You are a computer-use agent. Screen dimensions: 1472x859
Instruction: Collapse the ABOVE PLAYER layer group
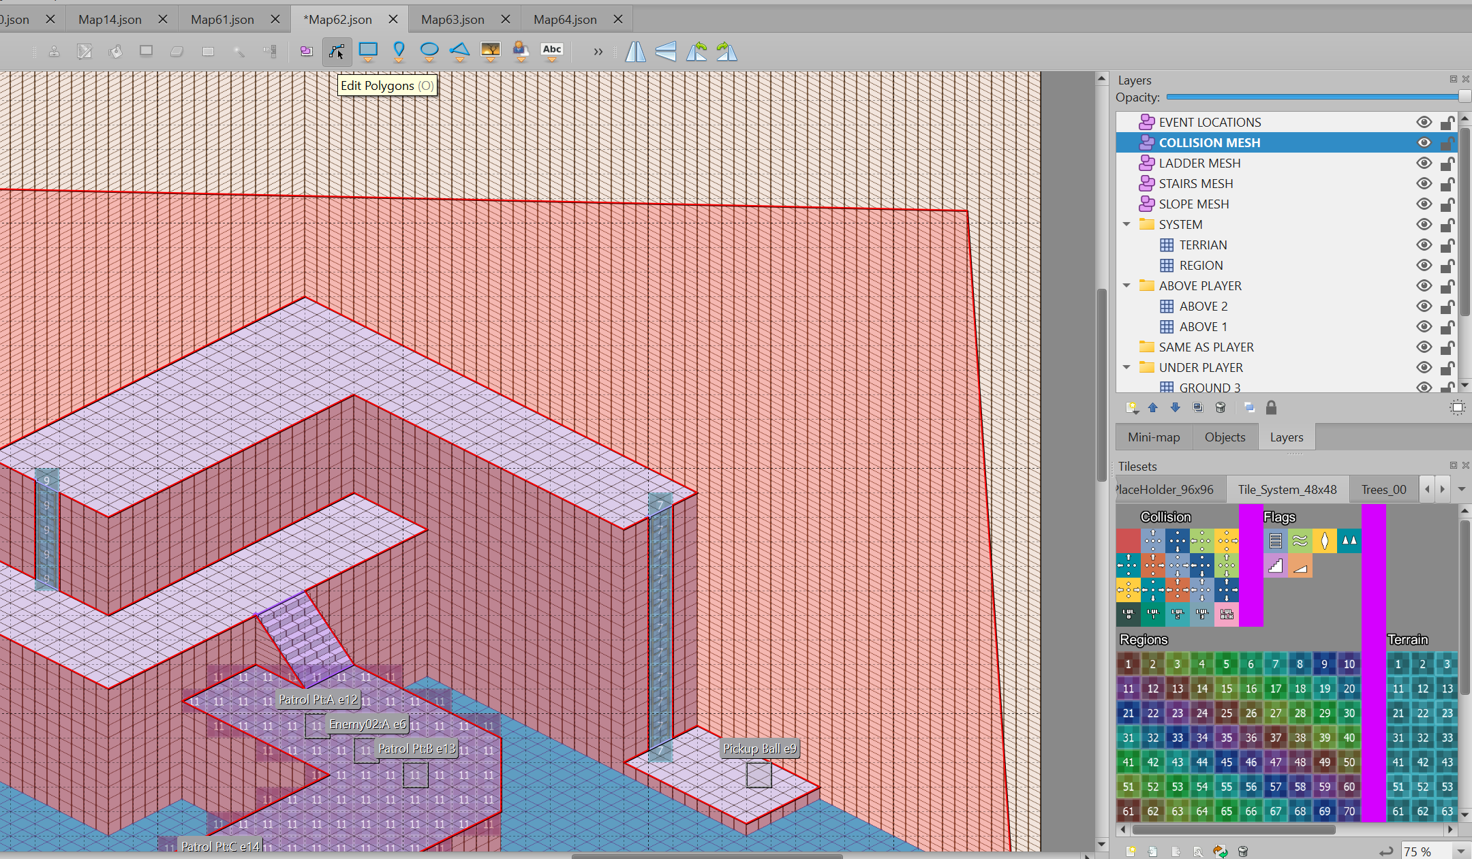pos(1126,285)
